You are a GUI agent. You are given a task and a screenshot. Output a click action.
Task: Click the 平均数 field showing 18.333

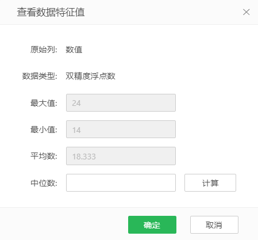click(x=121, y=156)
